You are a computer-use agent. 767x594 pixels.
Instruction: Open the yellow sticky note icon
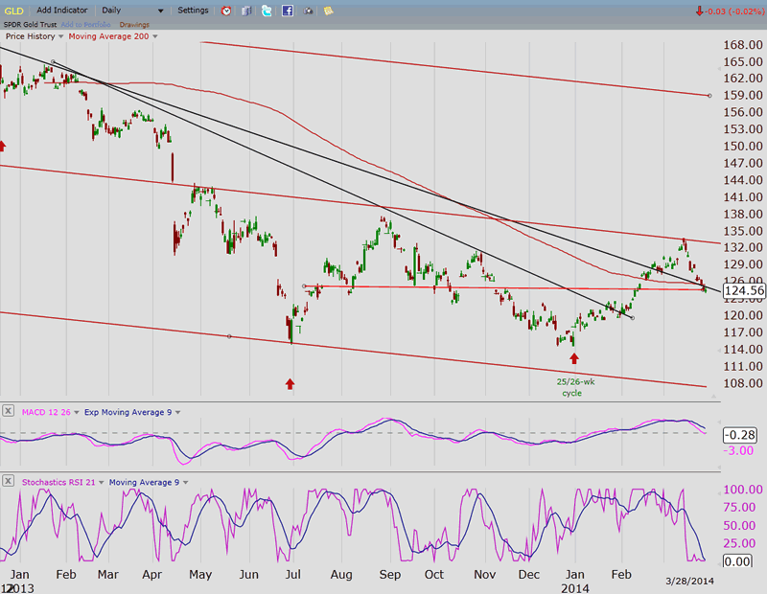tap(328, 11)
